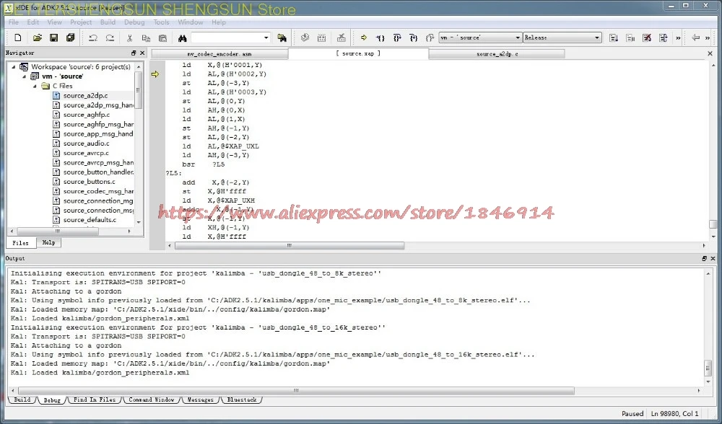Undo the last edit
This screenshot has height=424, width=722.
pos(94,37)
